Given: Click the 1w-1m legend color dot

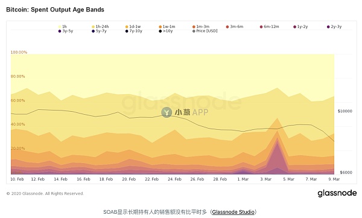Looking at the screenshot, I should pos(160,27).
